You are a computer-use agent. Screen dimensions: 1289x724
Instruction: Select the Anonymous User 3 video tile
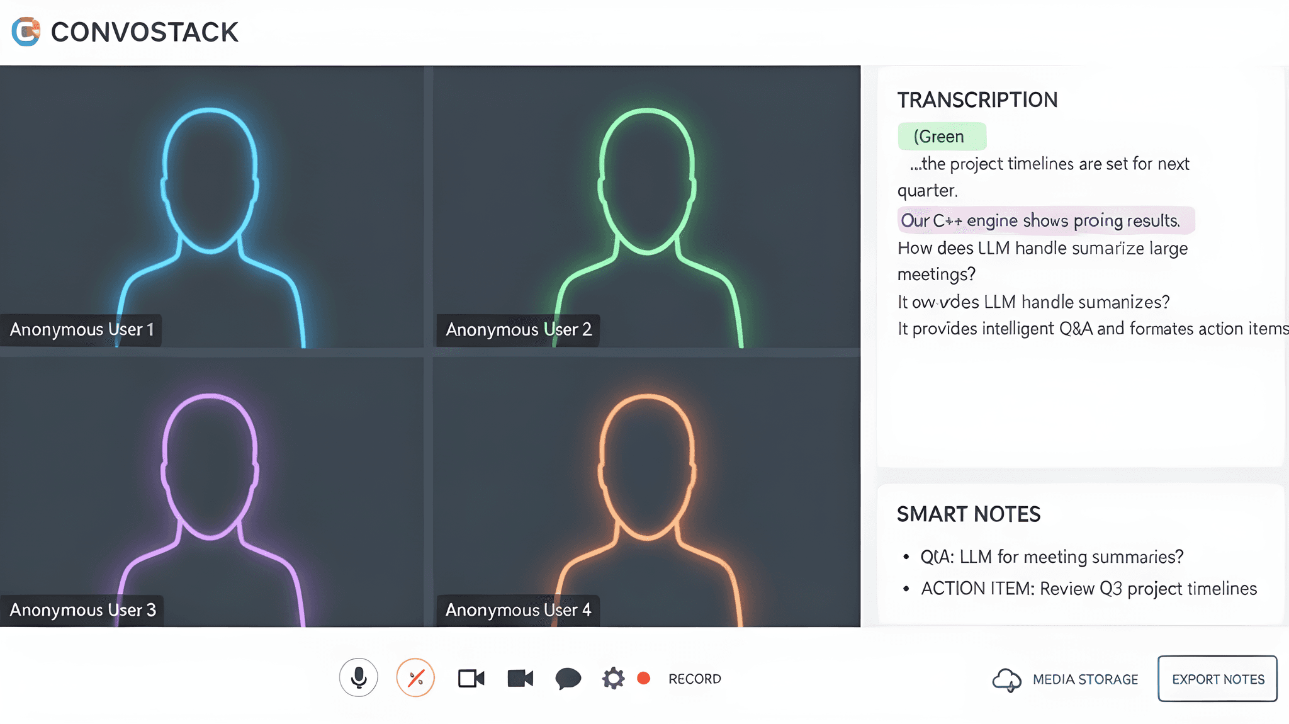coord(211,492)
